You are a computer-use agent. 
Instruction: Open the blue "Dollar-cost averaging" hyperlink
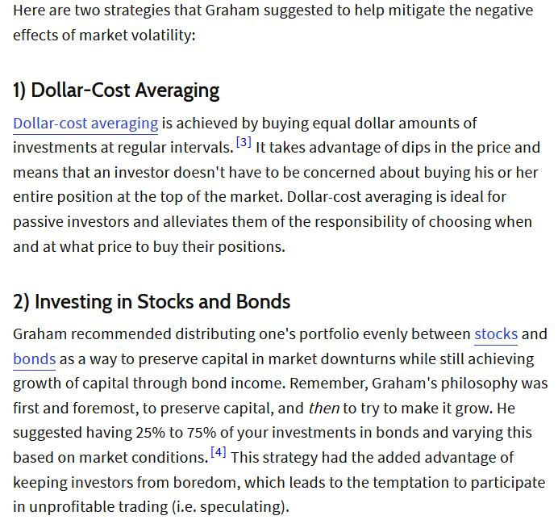click(85, 124)
